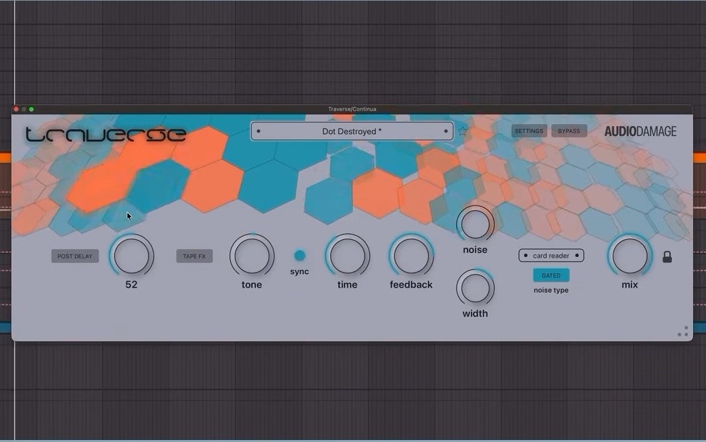Go to next preset using right dot
706x442 pixels.
coord(446,131)
